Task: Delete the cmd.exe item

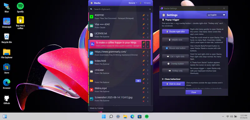Action: (x=143, y=74)
